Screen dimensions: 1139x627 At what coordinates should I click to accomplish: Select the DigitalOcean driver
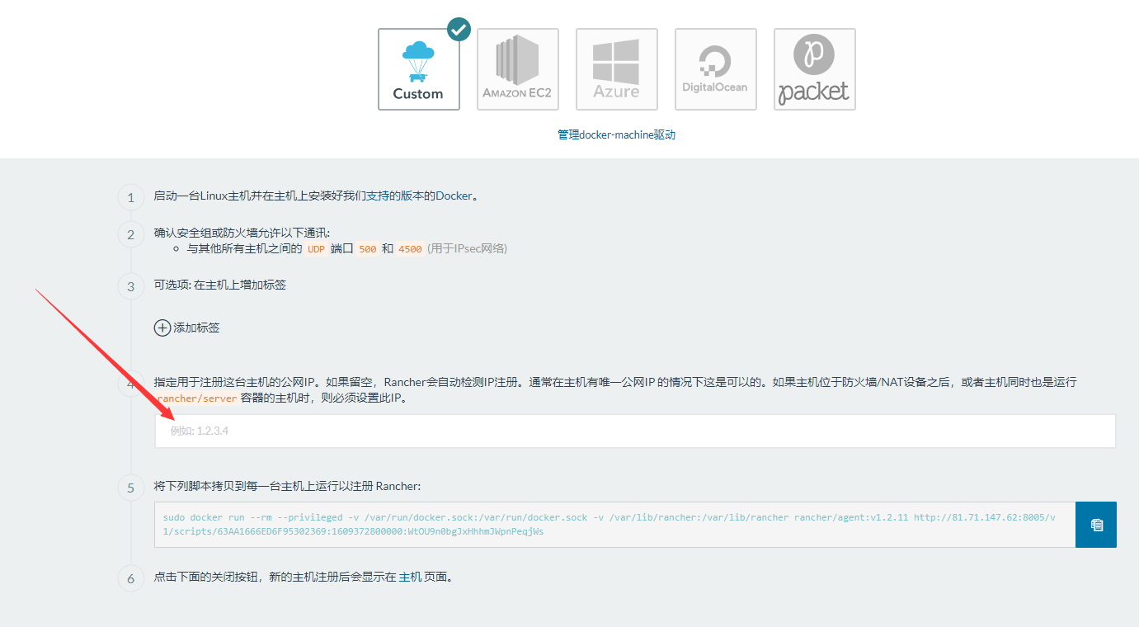tap(716, 69)
